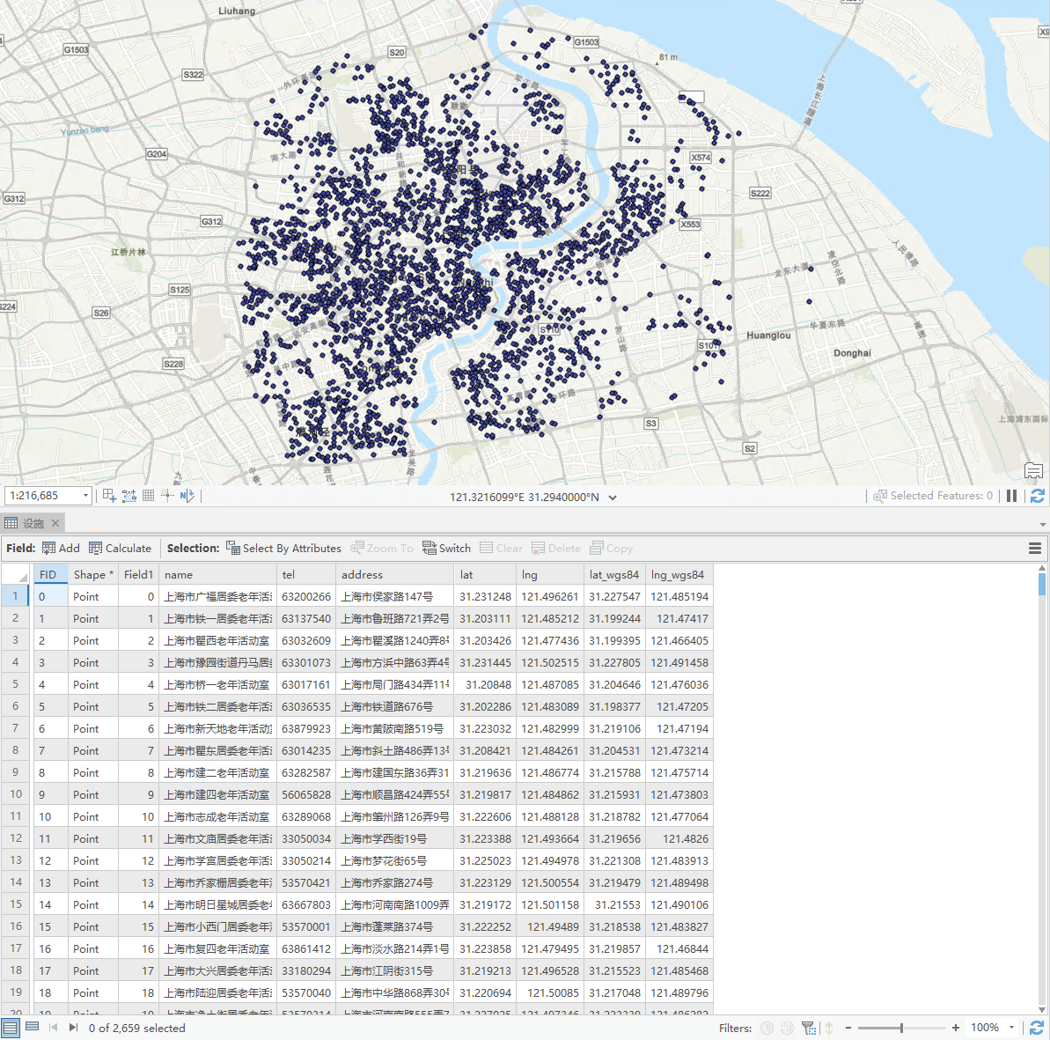The width and height of the screenshot is (1050, 1040).
Task: Jump to the last table record
Action: [x=73, y=1028]
